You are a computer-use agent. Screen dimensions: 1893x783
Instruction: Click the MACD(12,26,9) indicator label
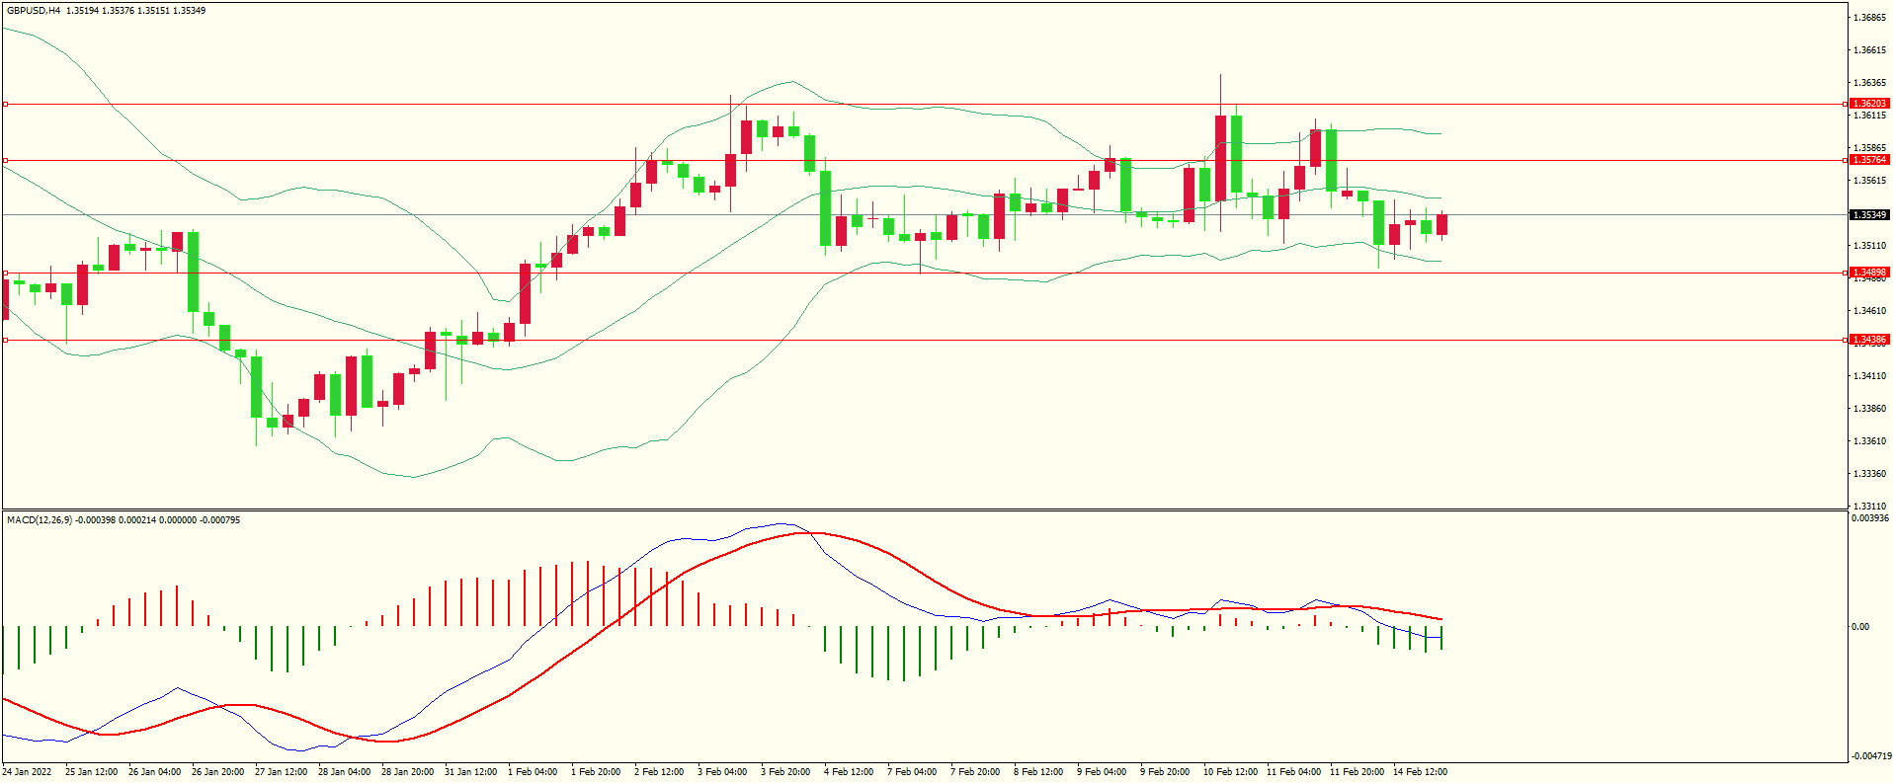tap(40, 520)
